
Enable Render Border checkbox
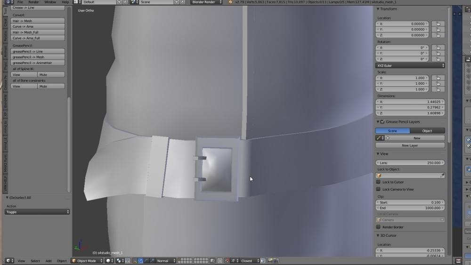click(378, 227)
